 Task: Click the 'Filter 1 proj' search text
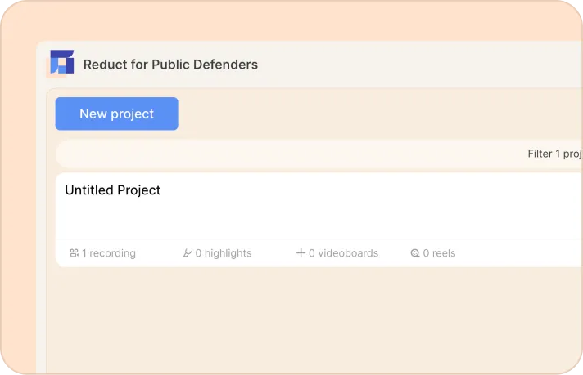pos(554,154)
